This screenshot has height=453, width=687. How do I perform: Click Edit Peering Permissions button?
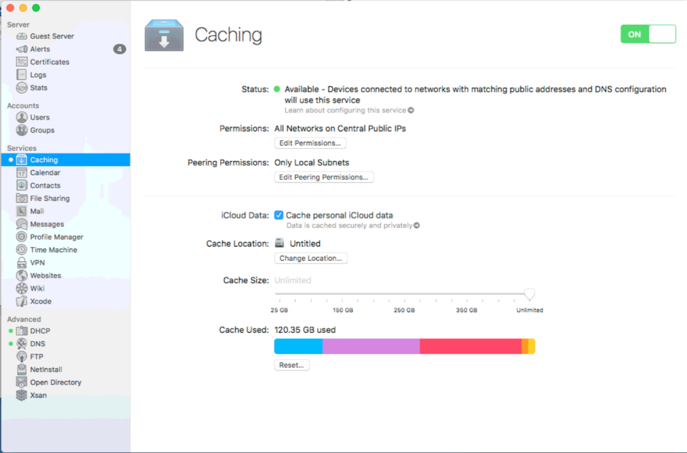pos(324,178)
